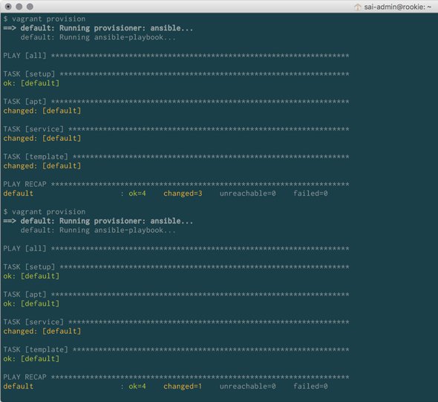Click "ok=4" next to "changed=3"
This screenshot has width=438, height=402.
tap(137, 193)
